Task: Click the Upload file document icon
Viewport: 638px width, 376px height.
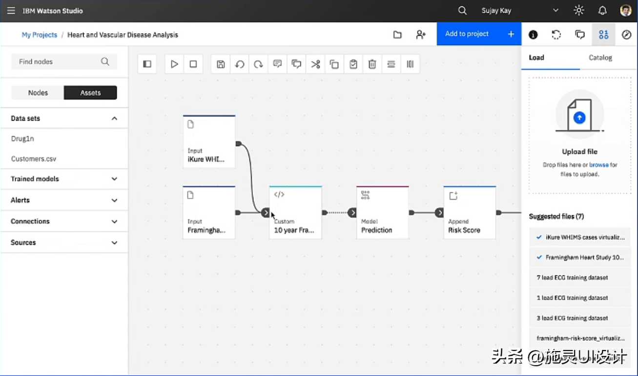Action: coord(579,115)
